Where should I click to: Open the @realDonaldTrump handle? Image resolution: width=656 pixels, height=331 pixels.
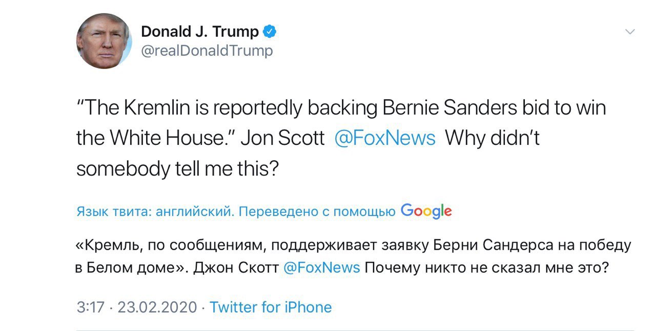coord(207,51)
